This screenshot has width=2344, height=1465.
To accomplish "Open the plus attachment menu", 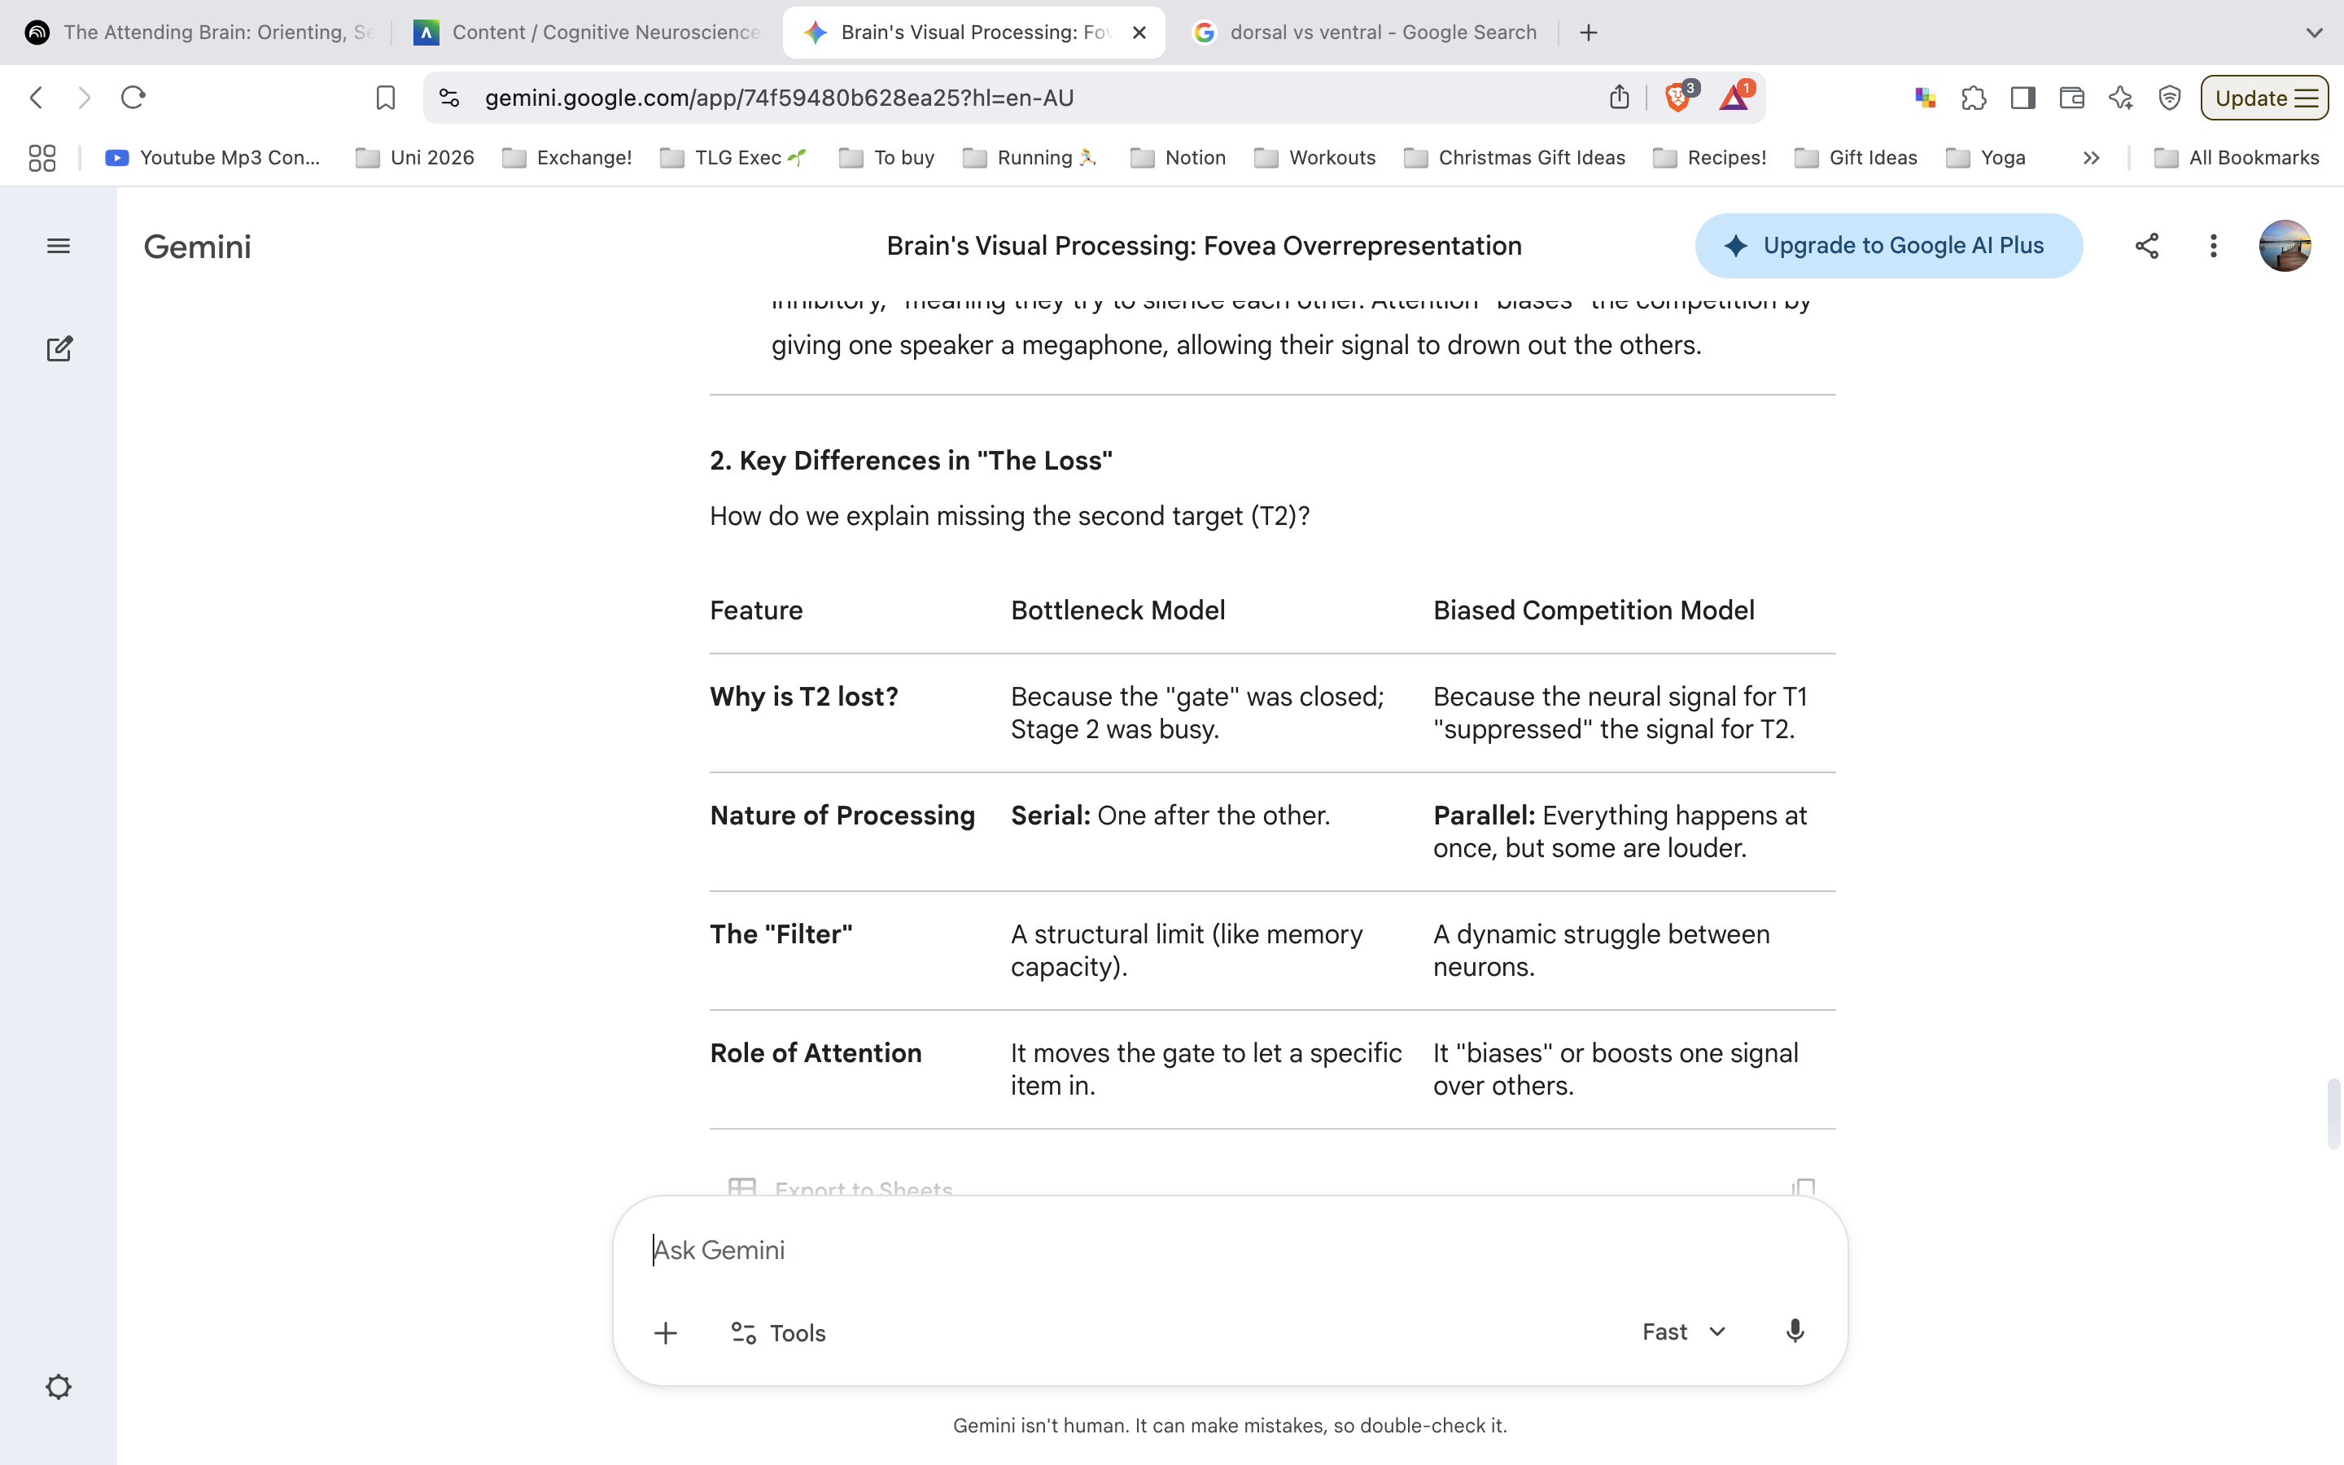I will pyautogui.click(x=667, y=1332).
